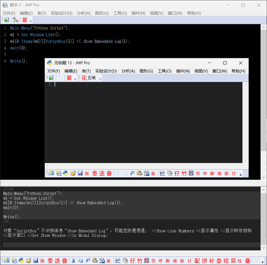267x265 pixels.
Task: Click new script icon in 无标题 13 bottom toolbar
Action: 59,173
